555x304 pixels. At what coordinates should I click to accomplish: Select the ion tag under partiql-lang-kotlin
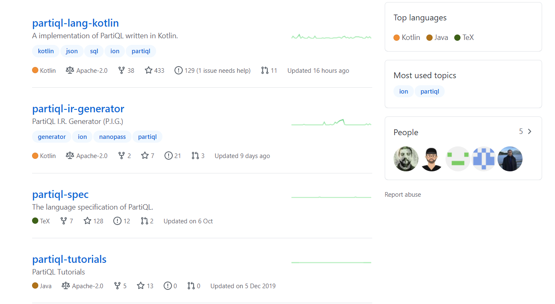click(115, 51)
